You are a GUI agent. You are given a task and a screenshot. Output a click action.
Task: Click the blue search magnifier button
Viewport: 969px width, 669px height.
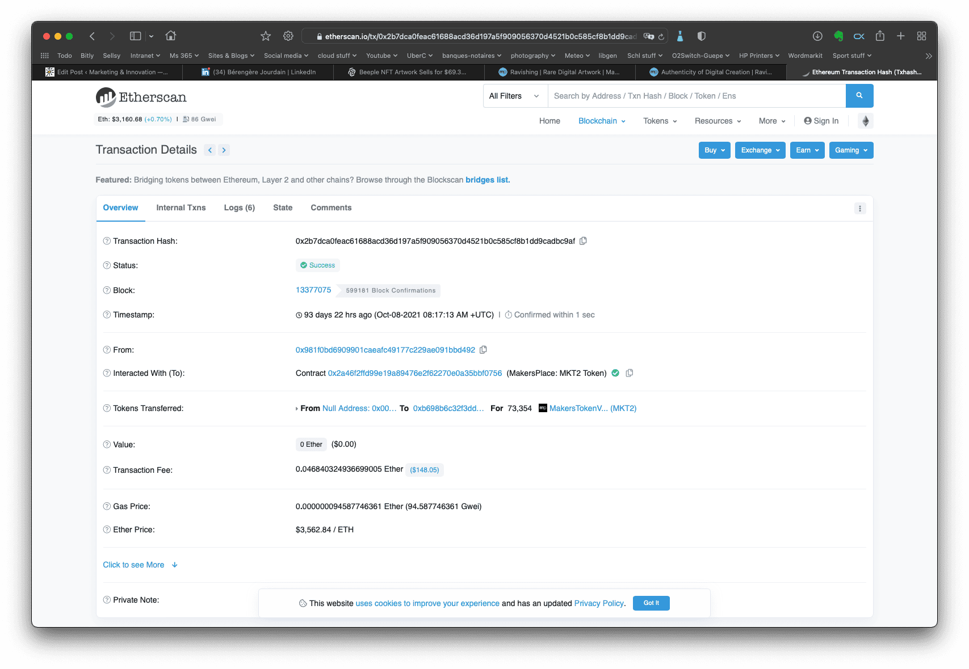coord(859,96)
